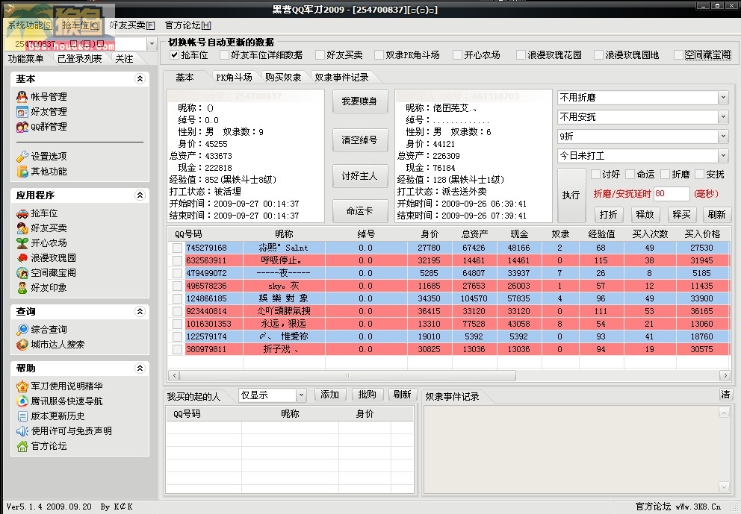
Task: Click the 释放 button
Action: 645,215
